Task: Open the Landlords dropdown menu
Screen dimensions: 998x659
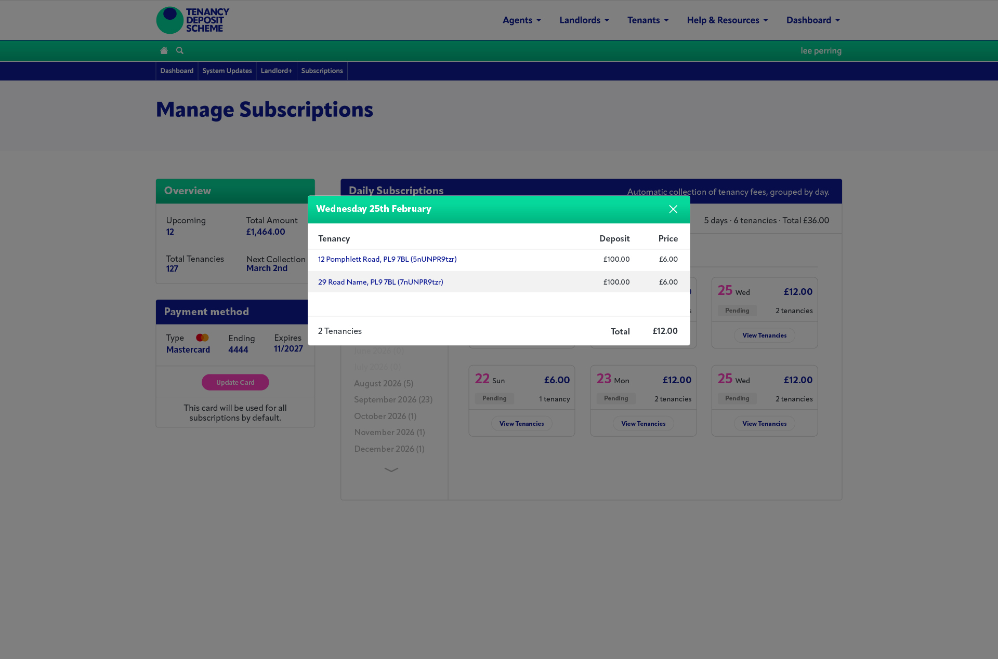Action: tap(584, 20)
